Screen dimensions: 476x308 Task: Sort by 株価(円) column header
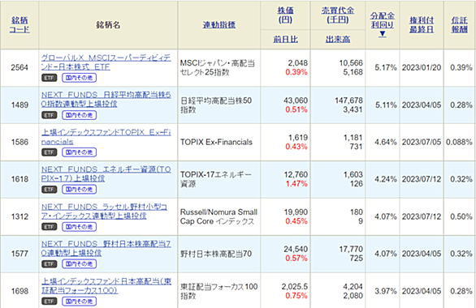coord(285,15)
